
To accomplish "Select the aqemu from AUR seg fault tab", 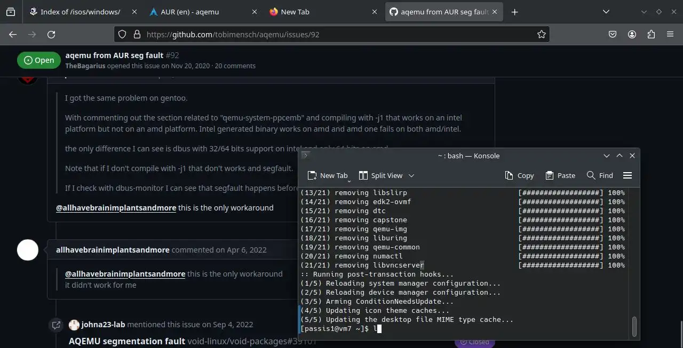I will tap(443, 12).
